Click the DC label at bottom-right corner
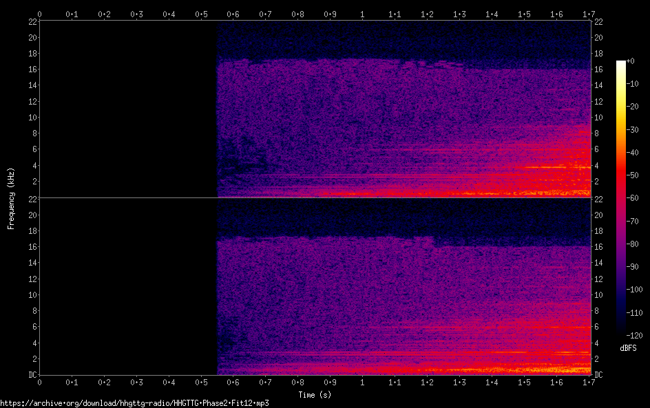The width and height of the screenshot is (650, 408). 599,375
